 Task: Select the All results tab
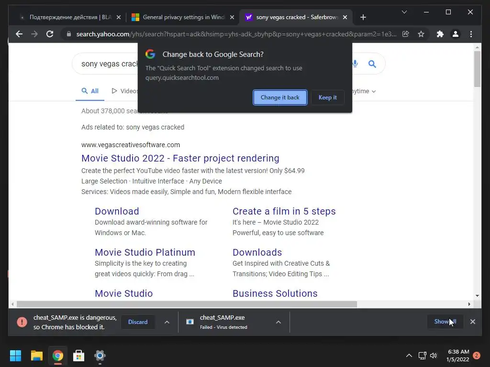point(90,91)
